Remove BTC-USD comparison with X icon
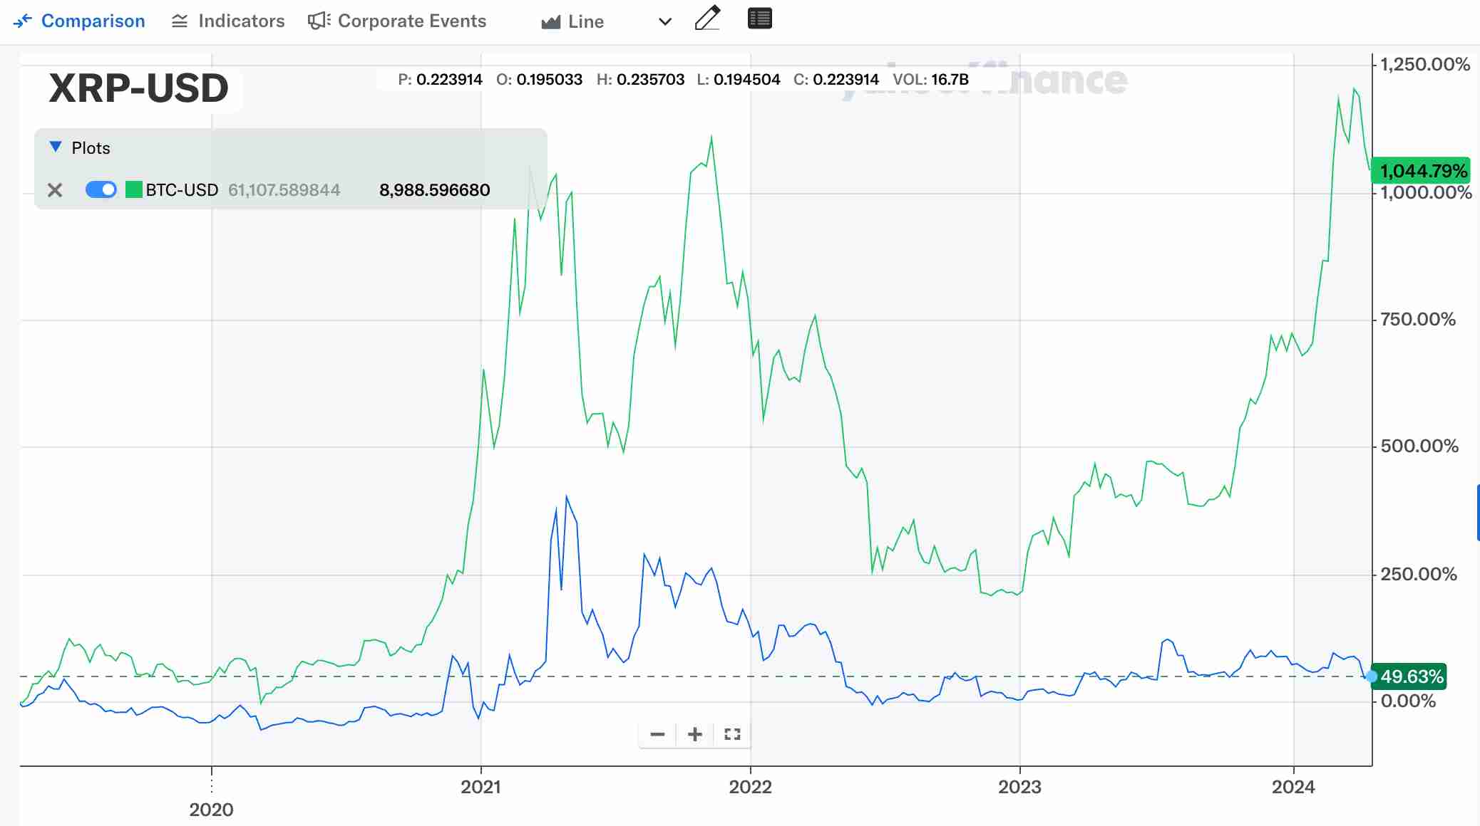1480x826 pixels. coord(55,190)
